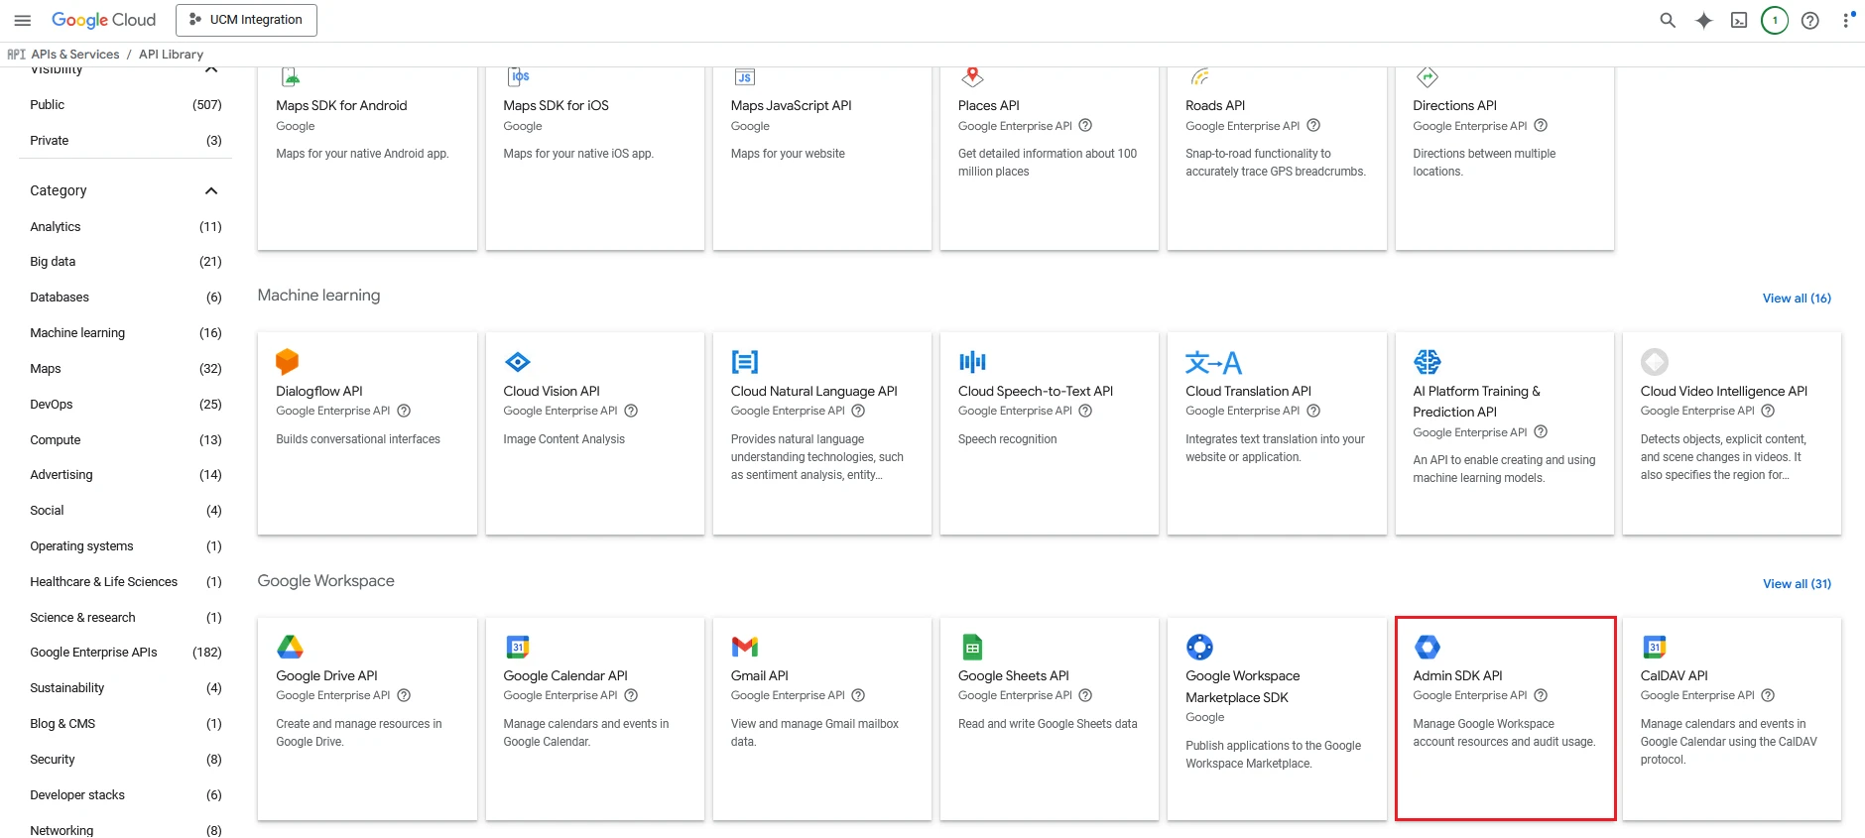Click View all (16) for Machine learning

[1797, 299]
